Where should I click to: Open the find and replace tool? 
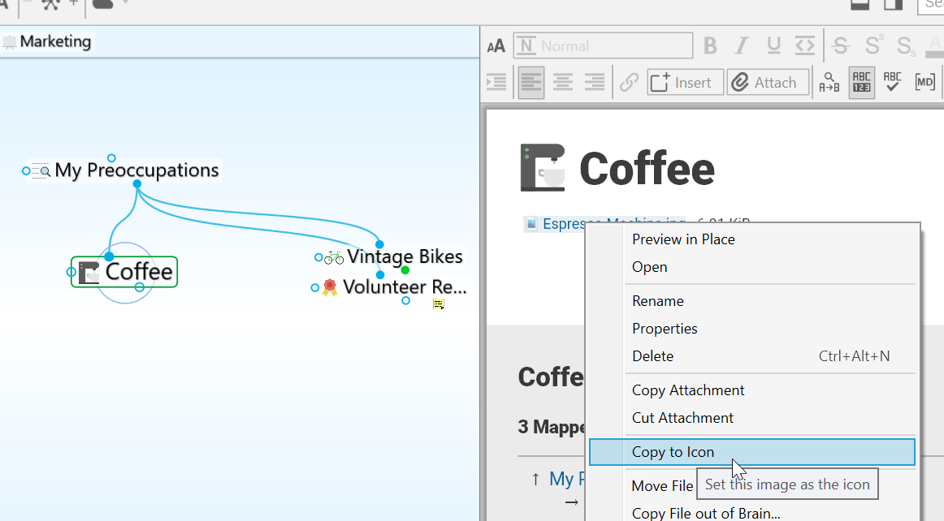tap(829, 83)
